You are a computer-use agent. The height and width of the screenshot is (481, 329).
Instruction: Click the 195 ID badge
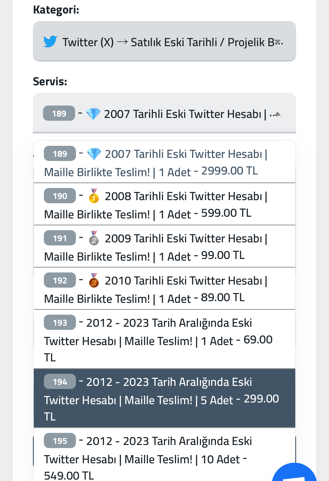(x=60, y=440)
